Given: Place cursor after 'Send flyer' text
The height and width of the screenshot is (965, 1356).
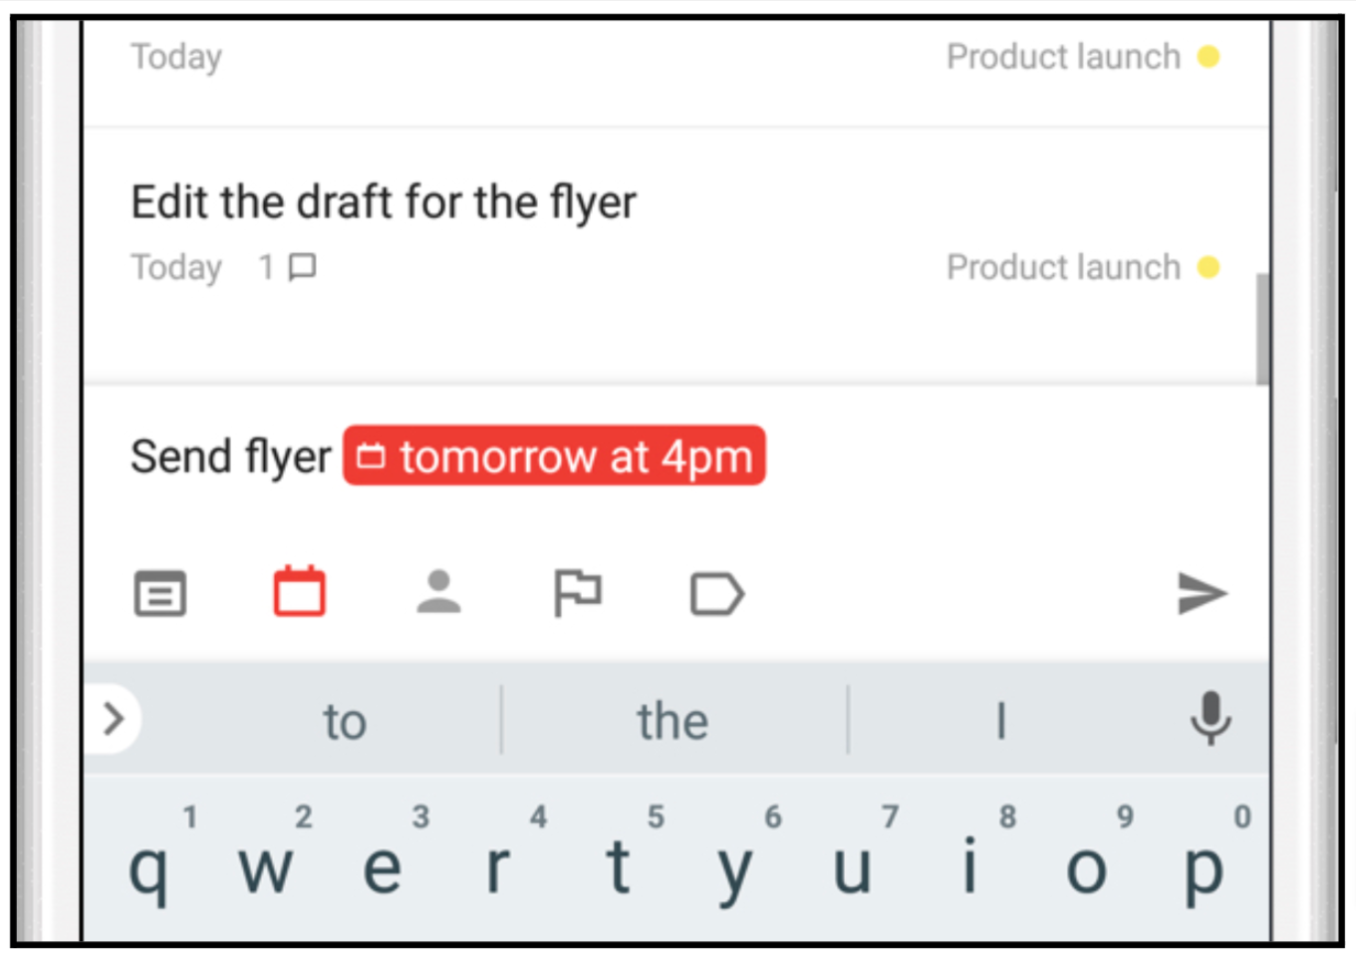Looking at the screenshot, I should click(331, 456).
